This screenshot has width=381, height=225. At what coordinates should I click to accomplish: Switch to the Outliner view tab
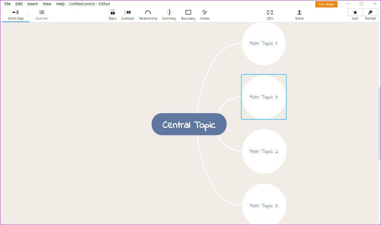tap(42, 15)
